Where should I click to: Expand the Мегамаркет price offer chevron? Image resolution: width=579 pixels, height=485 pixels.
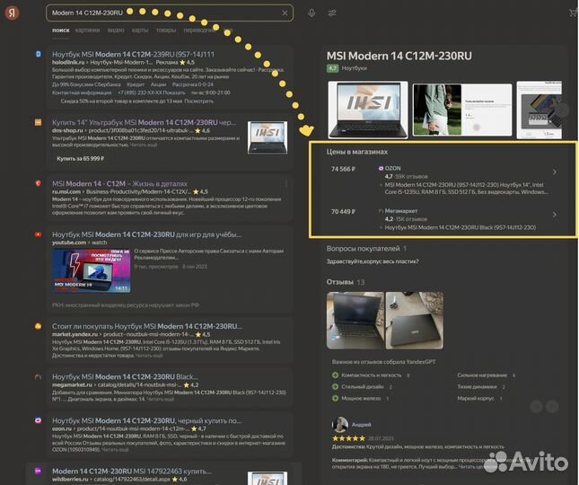(x=555, y=215)
